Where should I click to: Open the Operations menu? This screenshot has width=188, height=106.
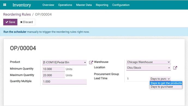tap(65, 5)
